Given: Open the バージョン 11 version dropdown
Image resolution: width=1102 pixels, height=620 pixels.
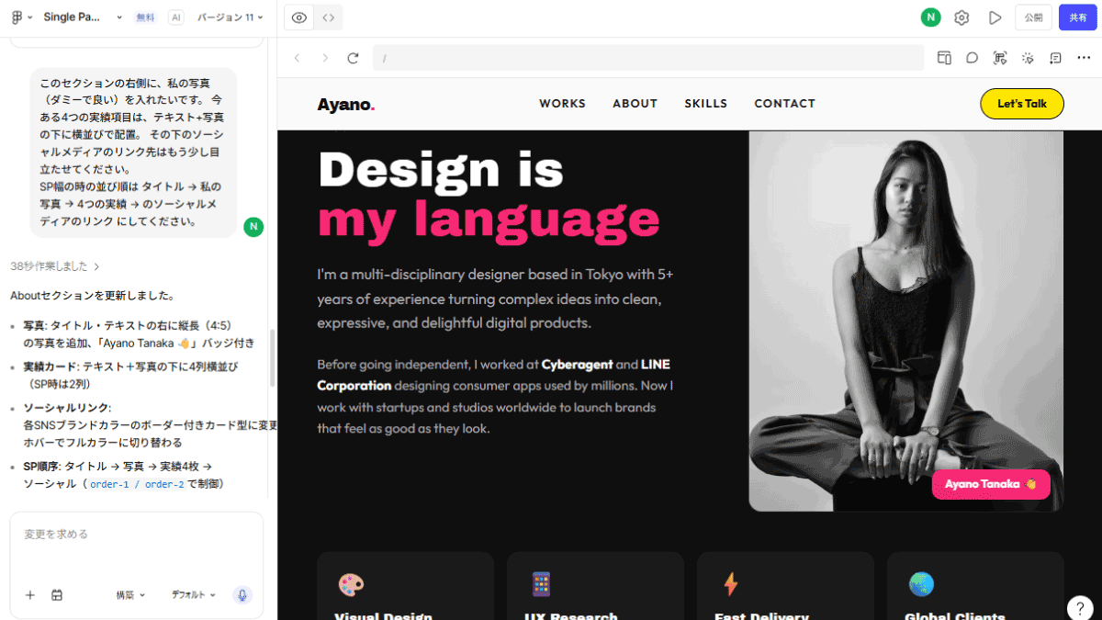Looking at the screenshot, I should [230, 17].
